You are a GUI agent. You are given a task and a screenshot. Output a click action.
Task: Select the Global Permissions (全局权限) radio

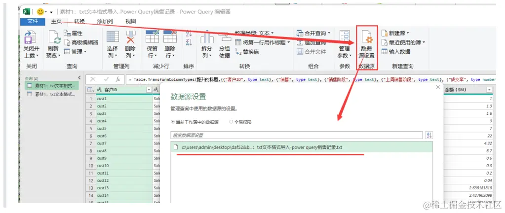(x=231, y=122)
